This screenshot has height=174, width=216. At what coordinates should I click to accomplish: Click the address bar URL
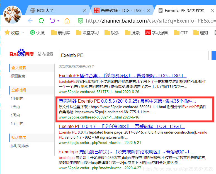(151, 21)
